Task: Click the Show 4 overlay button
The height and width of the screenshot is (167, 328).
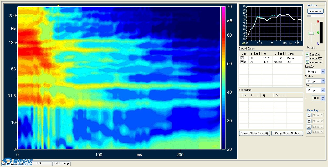Action: [x=318, y=132]
